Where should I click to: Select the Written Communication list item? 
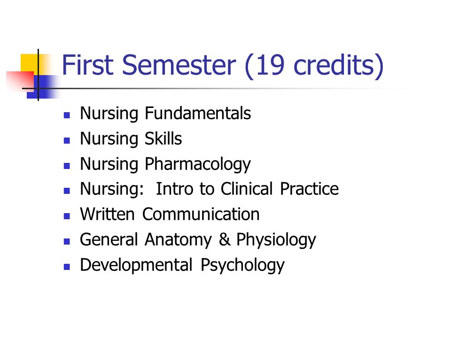pyautogui.click(x=170, y=214)
